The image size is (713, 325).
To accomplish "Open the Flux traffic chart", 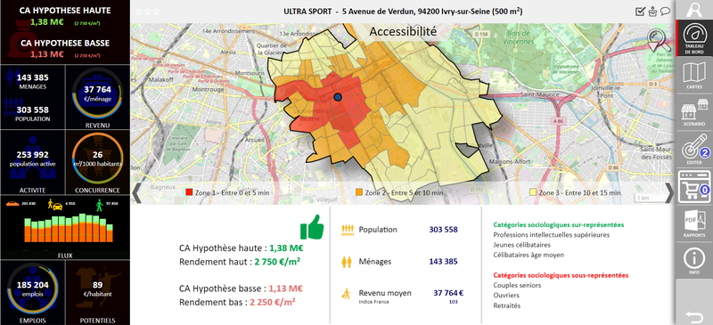I will click(65, 227).
